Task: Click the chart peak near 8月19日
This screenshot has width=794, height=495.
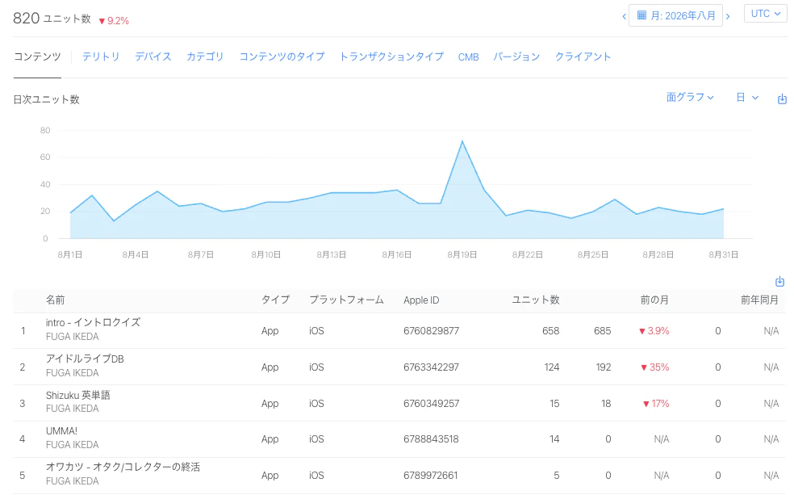Action: tap(462, 141)
